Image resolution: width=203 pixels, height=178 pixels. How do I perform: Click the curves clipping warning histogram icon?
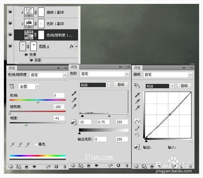[x=137, y=147]
